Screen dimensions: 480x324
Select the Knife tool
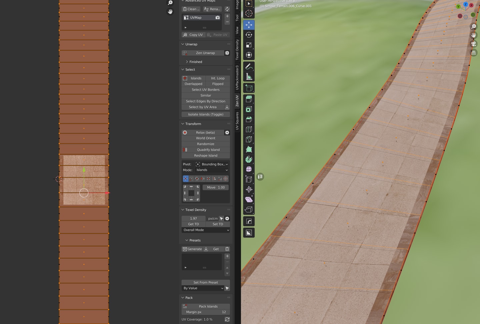click(249, 139)
